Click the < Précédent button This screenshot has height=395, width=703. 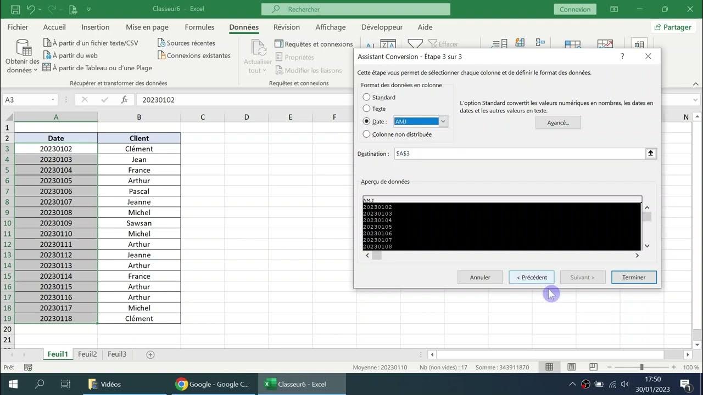point(532,278)
